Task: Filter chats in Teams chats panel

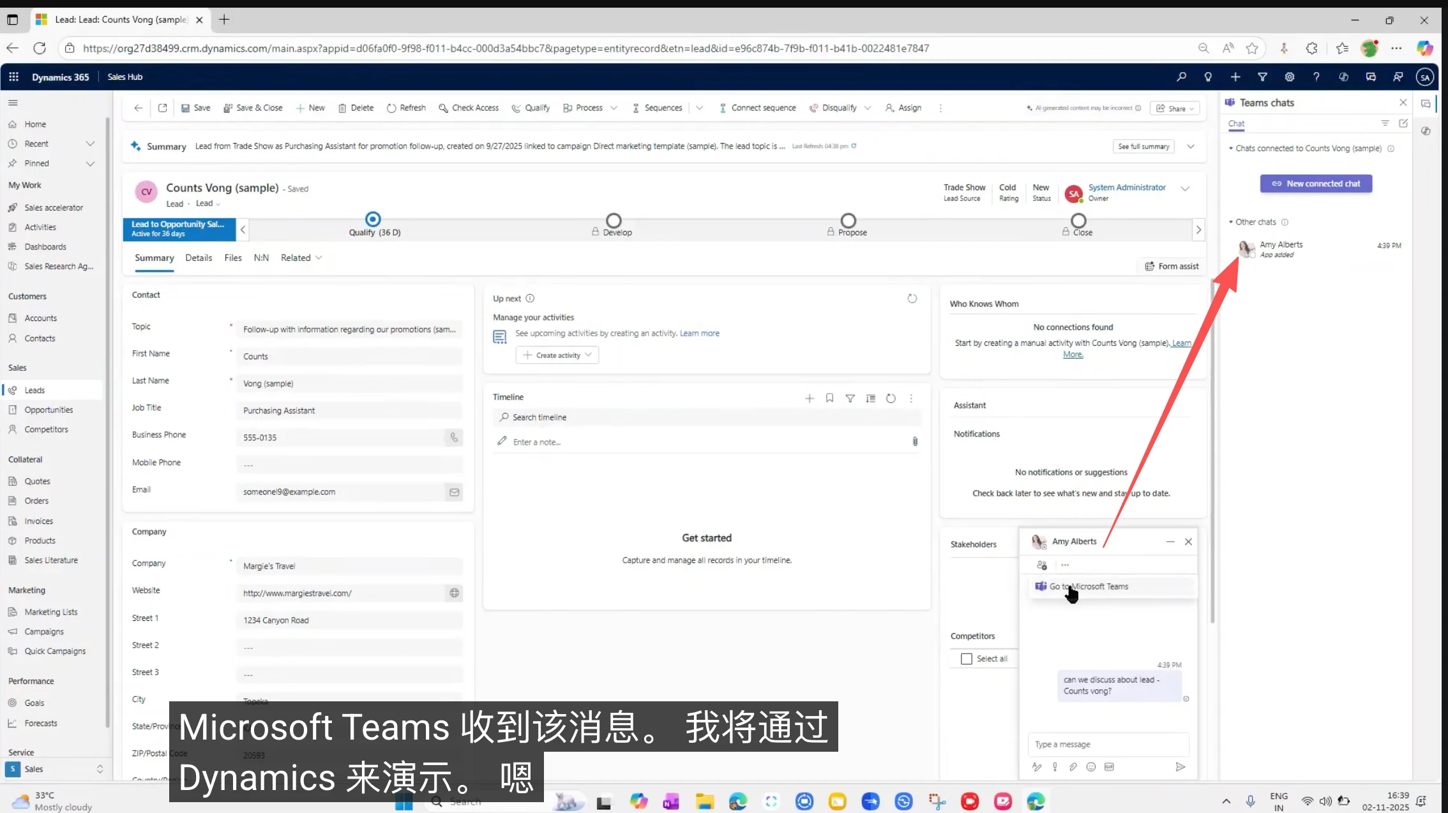Action: click(x=1385, y=123)
